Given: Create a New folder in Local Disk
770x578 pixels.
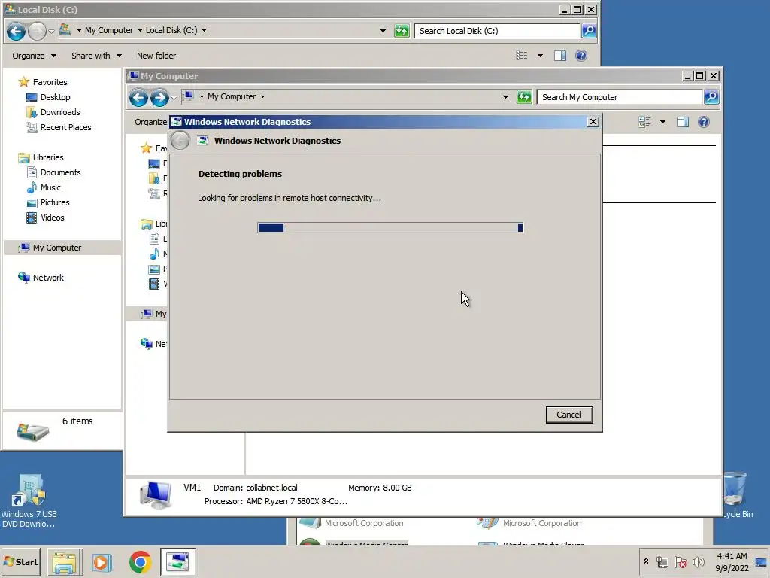Looking at the screenshot, I should pyautogui.click(x=156, y=56).
